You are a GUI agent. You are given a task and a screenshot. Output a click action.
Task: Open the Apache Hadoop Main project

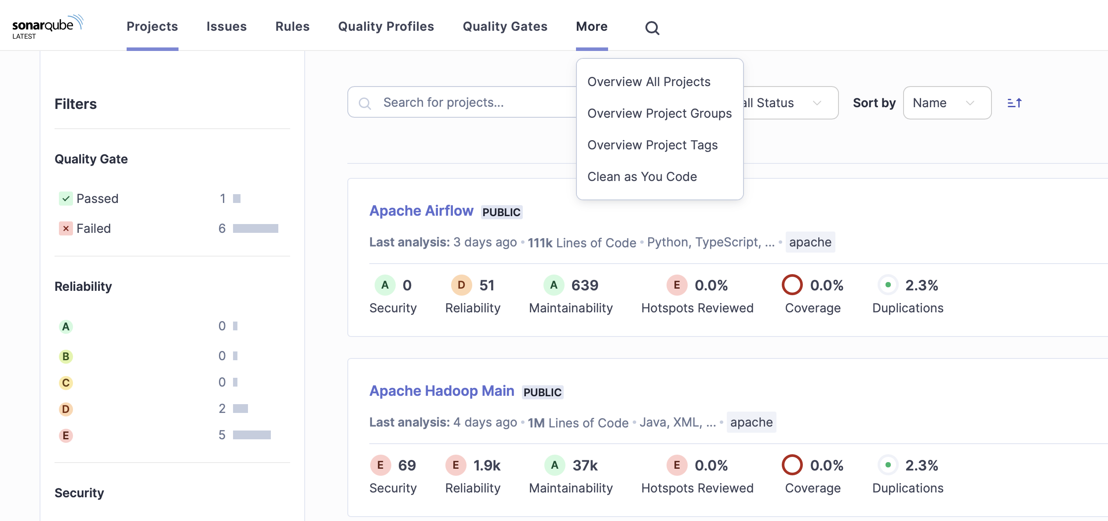tap(441, 391)
